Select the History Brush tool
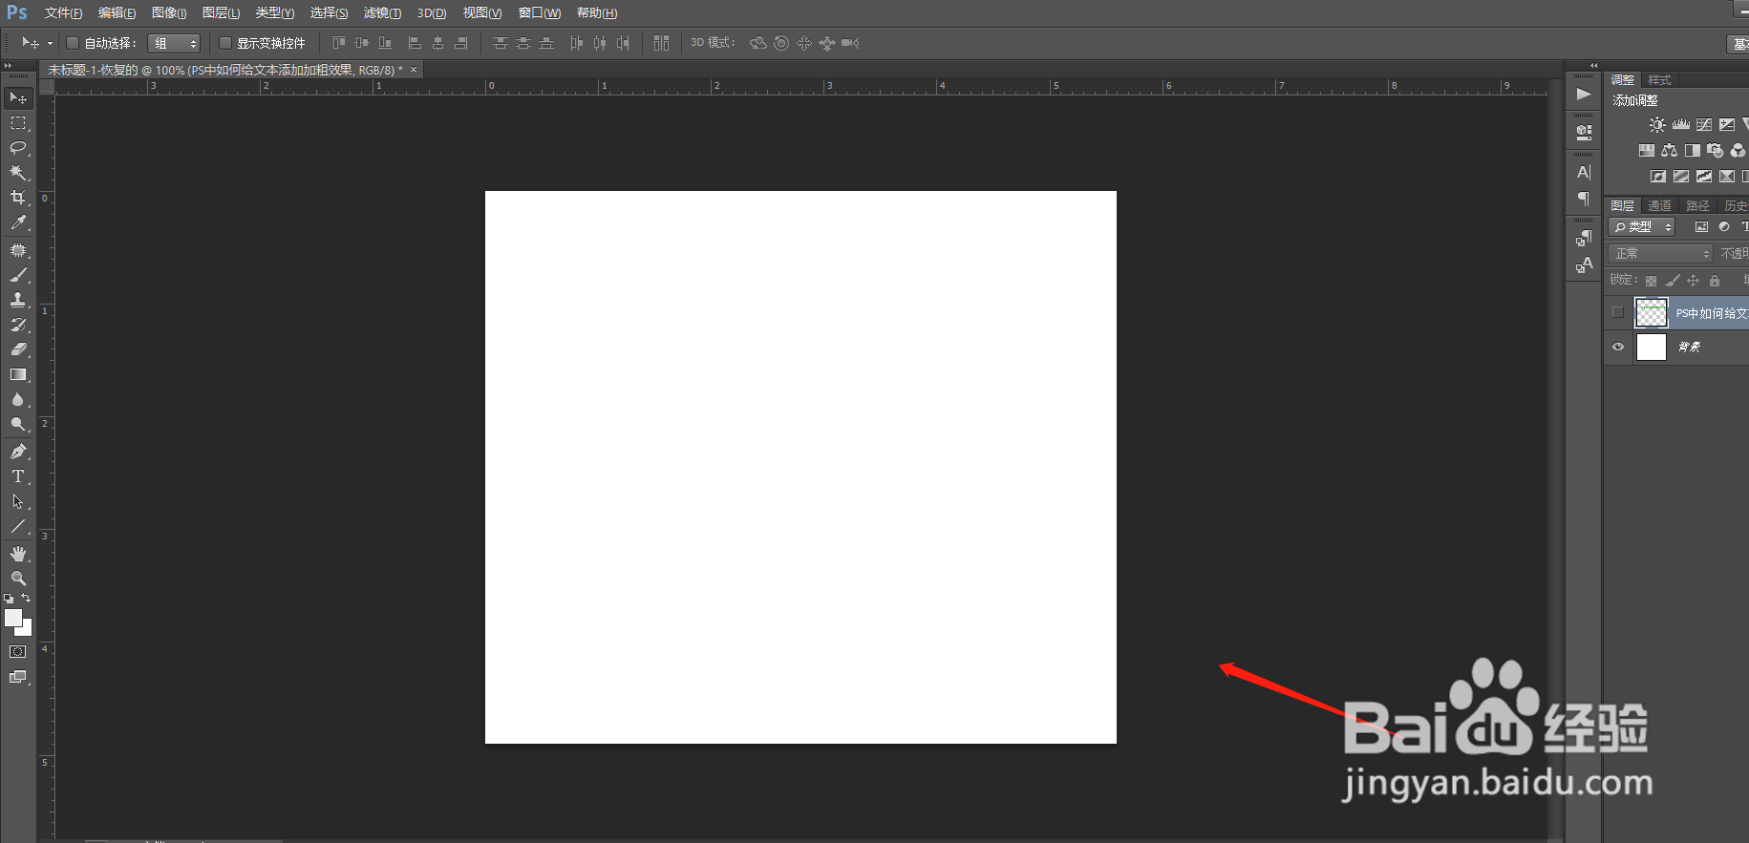This screenshot has height=843, width=1749. pyautogui.click(x=18, y=325)
